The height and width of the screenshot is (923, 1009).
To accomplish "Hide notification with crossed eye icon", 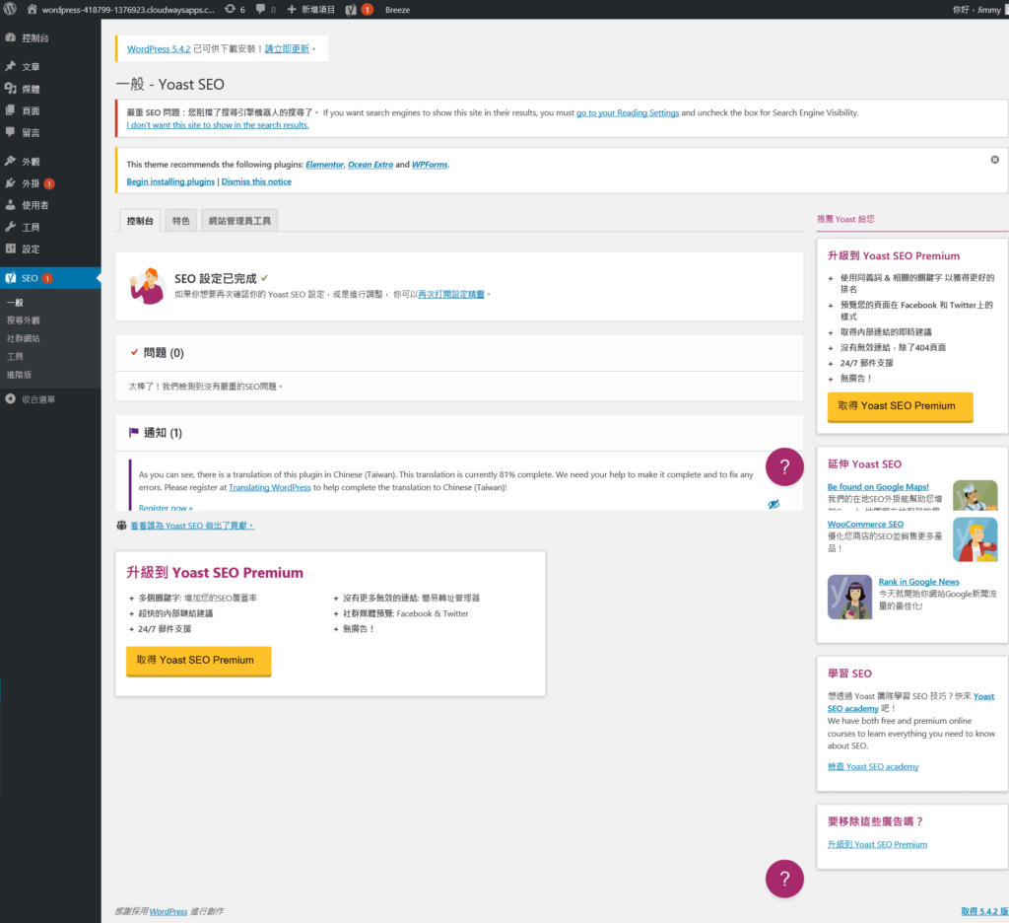I will [774, 504].
